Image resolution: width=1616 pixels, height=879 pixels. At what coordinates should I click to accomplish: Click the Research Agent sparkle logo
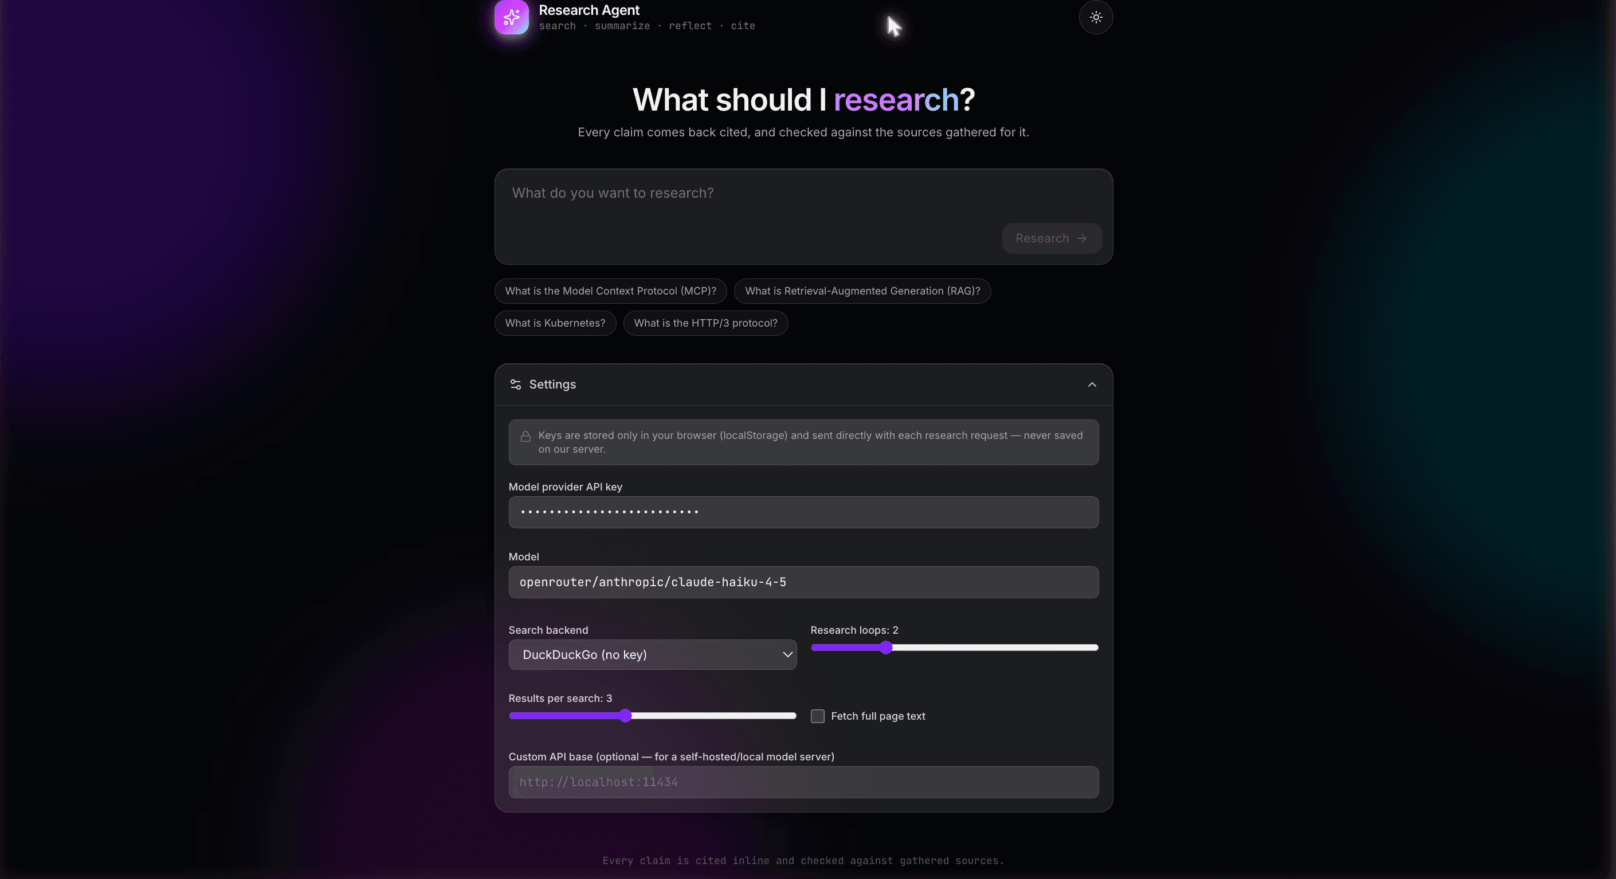pos(511,17)
